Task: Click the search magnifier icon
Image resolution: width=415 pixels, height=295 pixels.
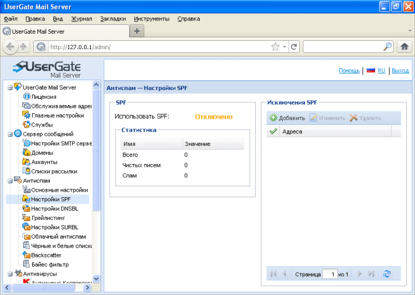Action: [387, 47]
